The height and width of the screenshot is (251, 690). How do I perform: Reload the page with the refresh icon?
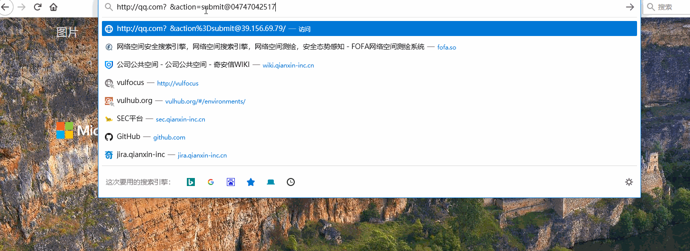(x=37, y=7)
